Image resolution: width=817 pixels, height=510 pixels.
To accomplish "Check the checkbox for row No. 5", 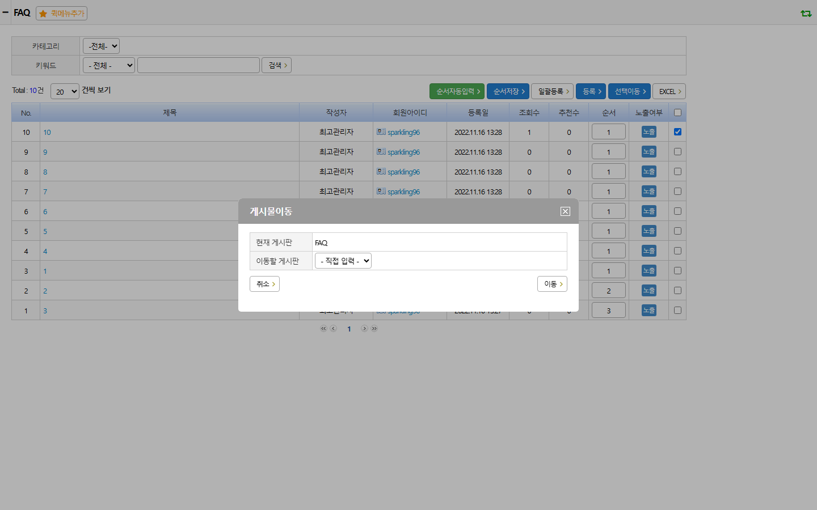I will click(x=677, y=231).
